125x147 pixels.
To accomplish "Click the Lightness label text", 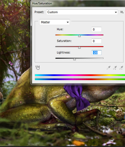I will coord(63,53).
